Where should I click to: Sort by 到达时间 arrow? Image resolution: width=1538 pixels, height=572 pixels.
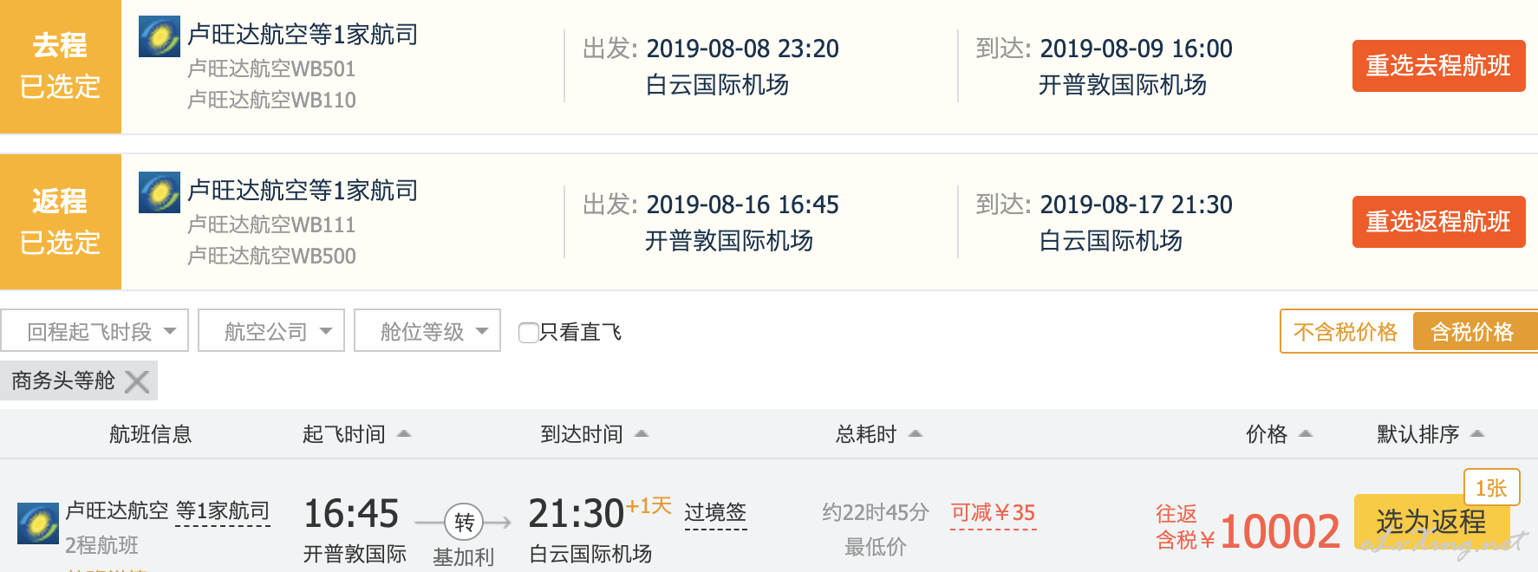click(642, 433)
